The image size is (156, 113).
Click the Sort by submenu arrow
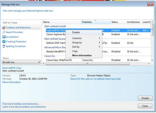pyautogui.click(x=99, y=47)
